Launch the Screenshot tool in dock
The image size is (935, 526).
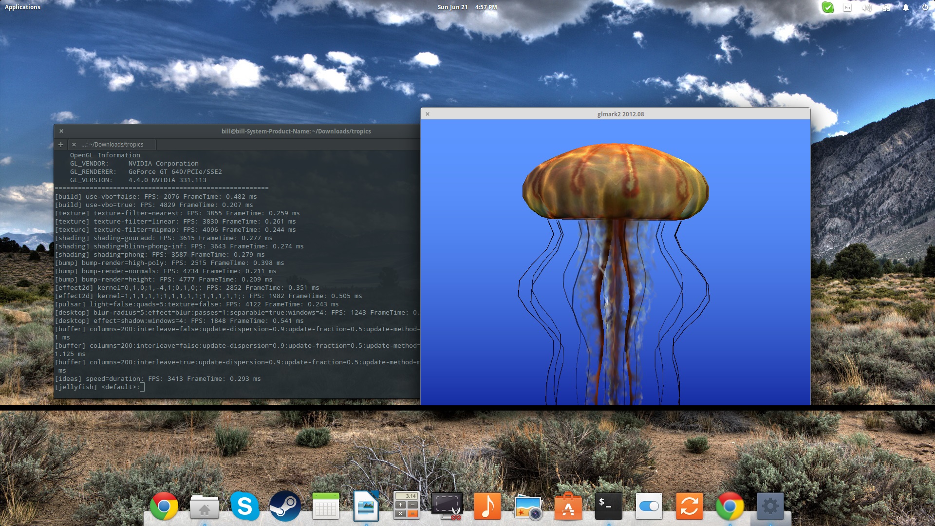[447, 506]
